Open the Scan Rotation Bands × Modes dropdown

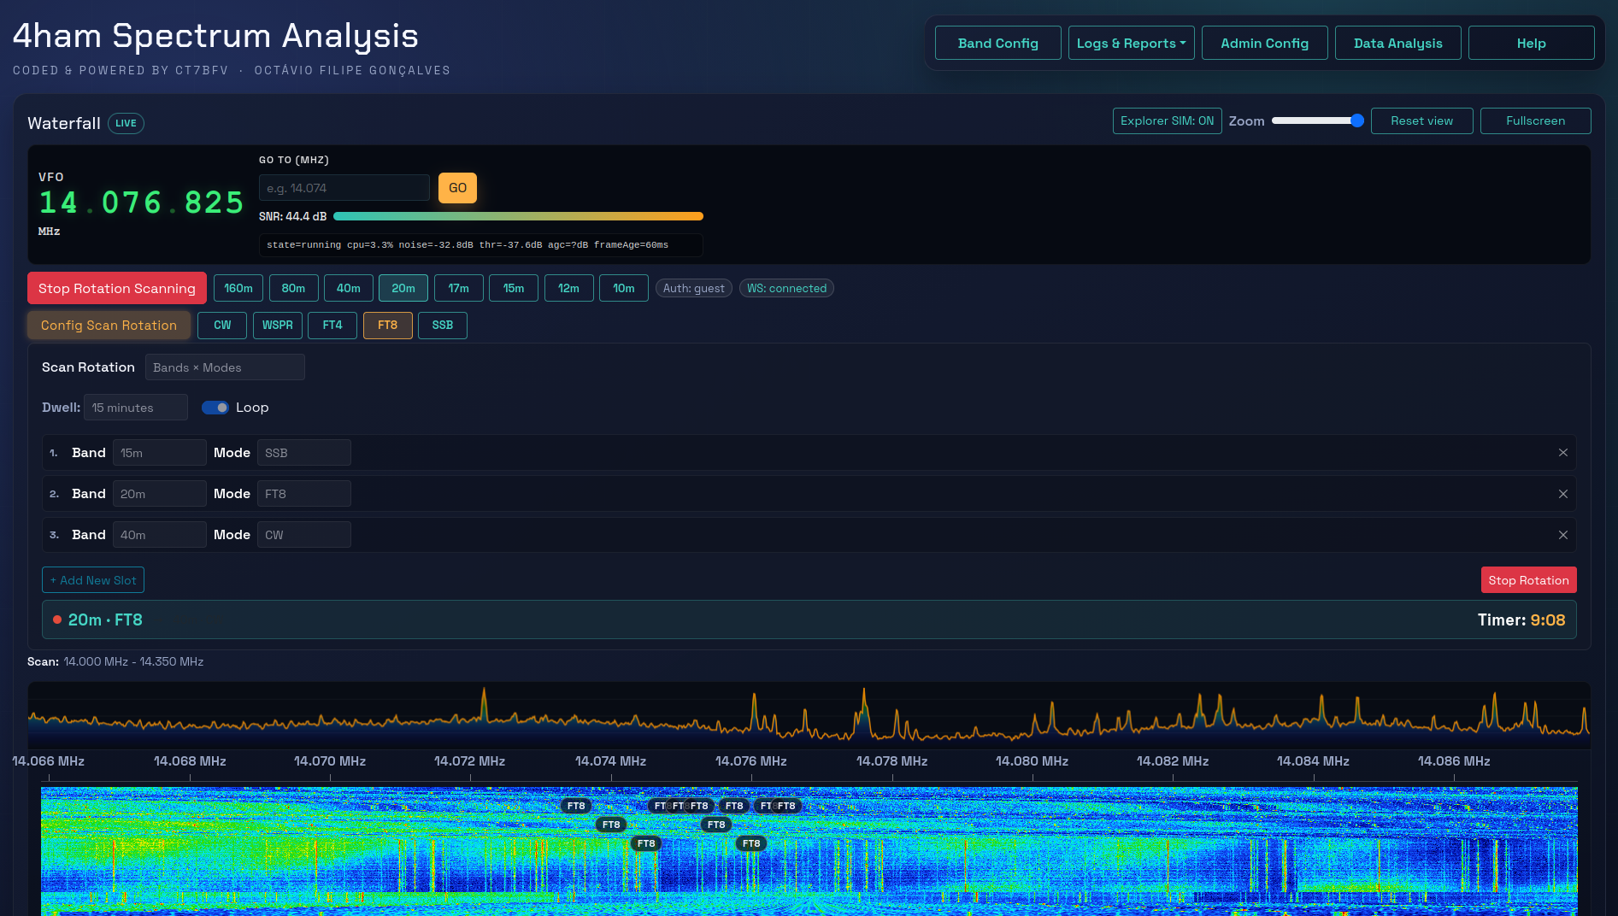pyautogui.click(x=225, y=367)
